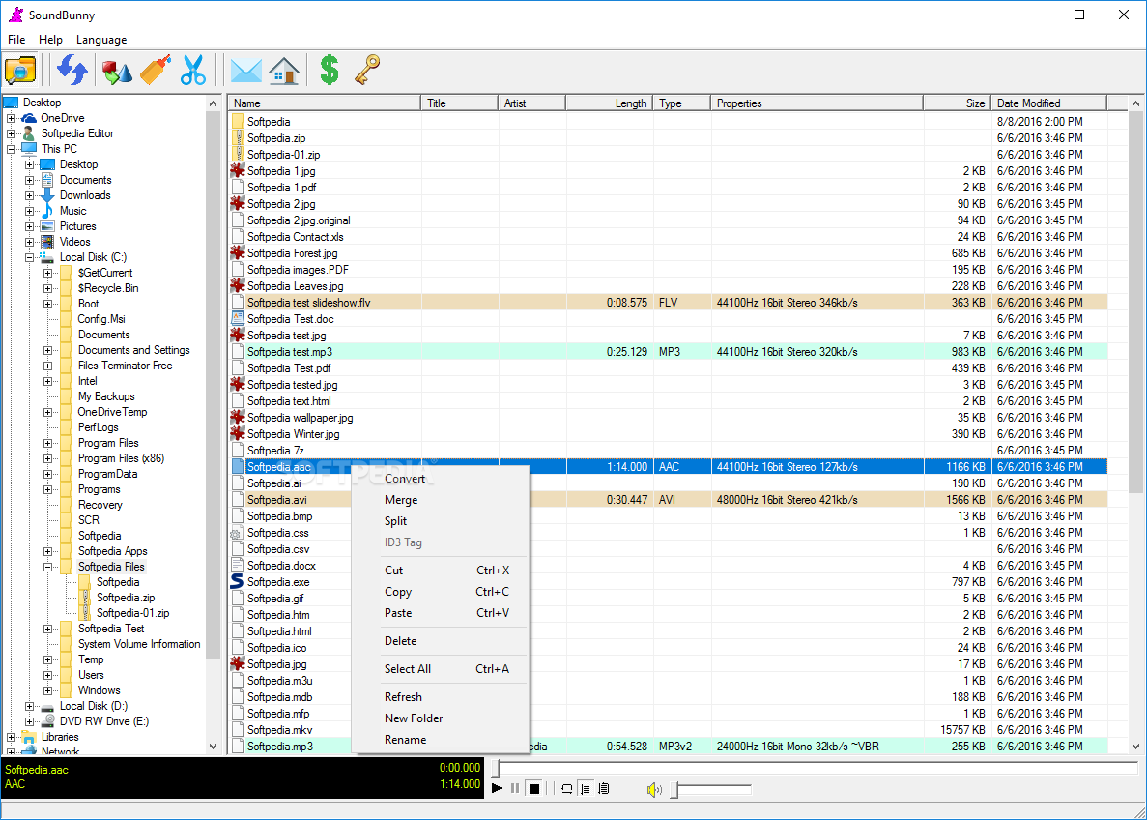Click the Softpedia.exe file icon
The height and width of the screenshot is (820, 1147).
click(x=237, y=581)
